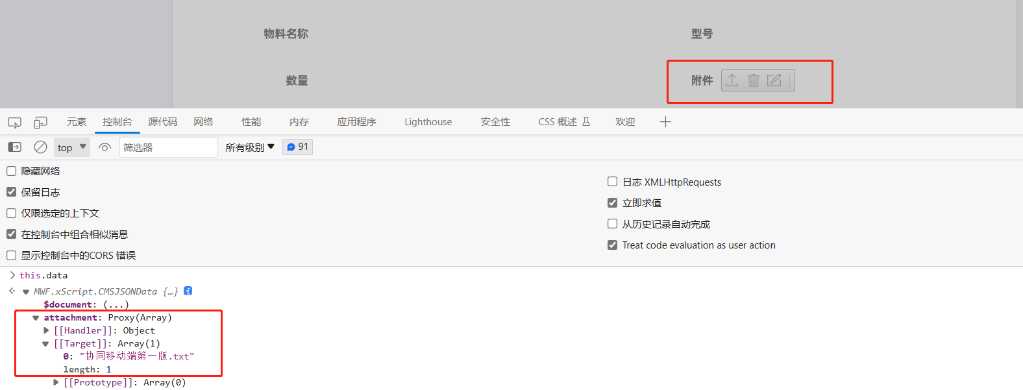Screen dimensions: 1023x390
Task: Uncheck Treat code evaluation as user action
Action: (x=612, y=245)
